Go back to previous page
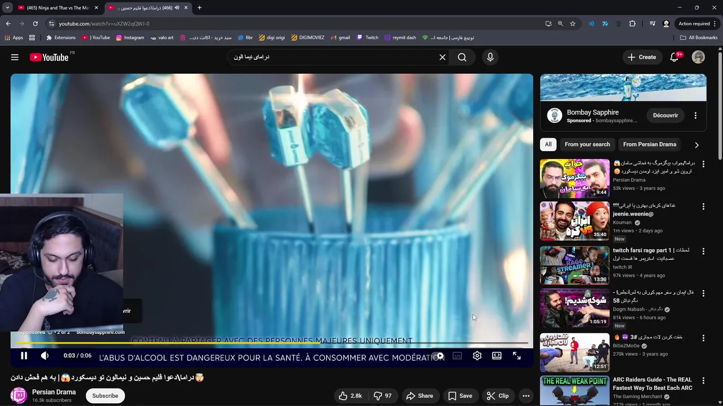 [8, 24]
